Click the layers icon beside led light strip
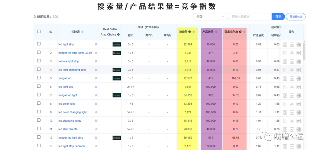315x150 pixels. click(x=96, y=44)
